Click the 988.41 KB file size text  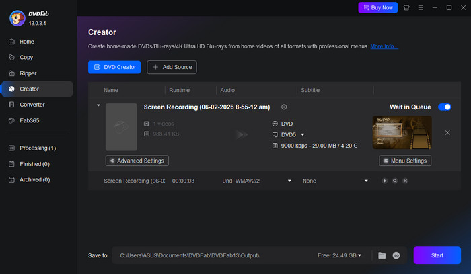tap(166, 134)
